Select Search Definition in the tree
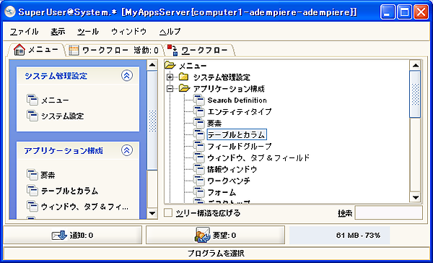The height and width of the screenshot is (263, 433). (237, 100)
